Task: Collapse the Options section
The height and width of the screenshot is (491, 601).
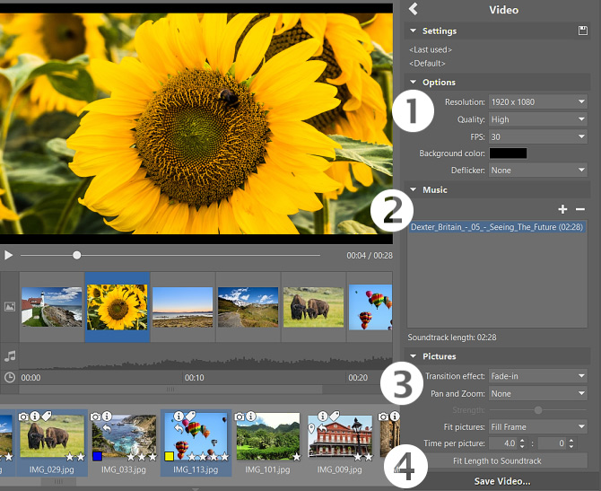Action: click(414, 82)
